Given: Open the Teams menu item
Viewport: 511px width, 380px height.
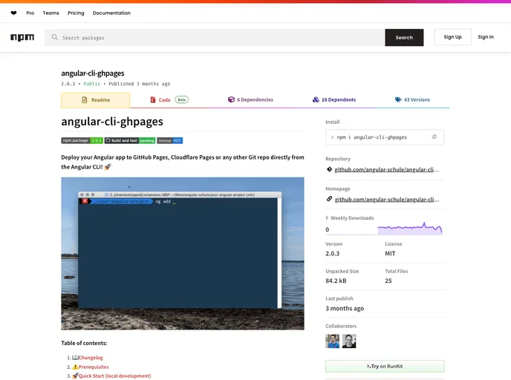Looking at the screenshot, I should [51, 13].
